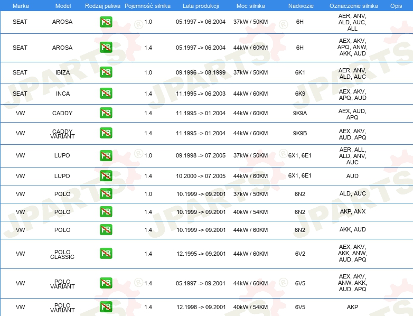Click engine codes AEX, AUD, APQ for CADDY
Image resolution: width=413 pixels, height=316 pixels.
(352, 114)
